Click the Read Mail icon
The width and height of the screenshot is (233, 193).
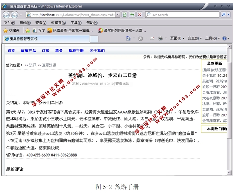click(x=152, y=38)
